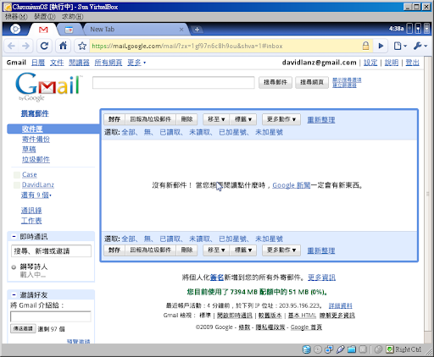Go forward with the forward arrow
The width and height of the screenshot is (434, 357).
(25, 46)
